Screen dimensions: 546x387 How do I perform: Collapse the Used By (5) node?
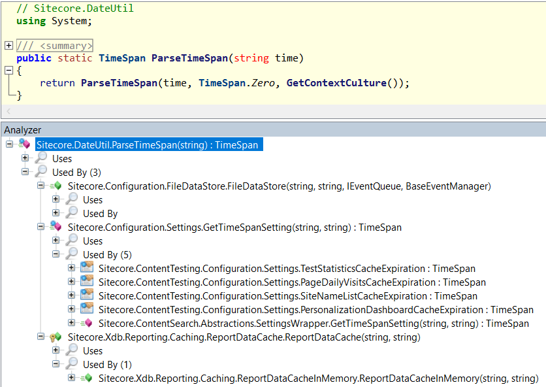[56, 254]
